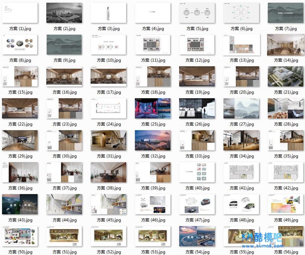This screenshot has height=255, width=305.
Task: Click the file name label 方案 (36).jpg
Action: 20,188
